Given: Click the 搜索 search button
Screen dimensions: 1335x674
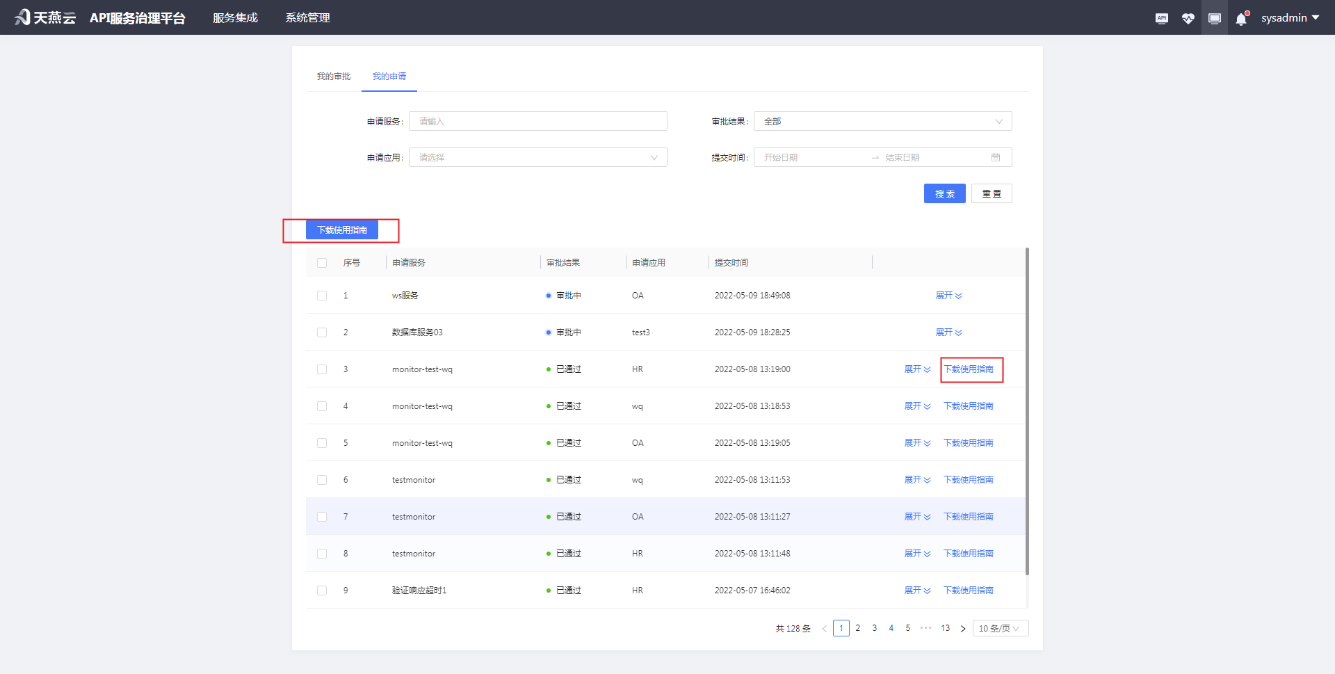Looking at the screenshot, I should tap(944, 193).
